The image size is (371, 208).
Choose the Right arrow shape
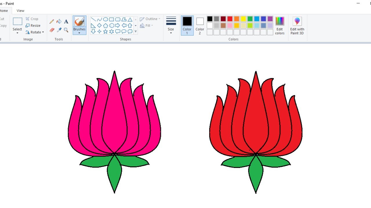click(x=118, y=26)
